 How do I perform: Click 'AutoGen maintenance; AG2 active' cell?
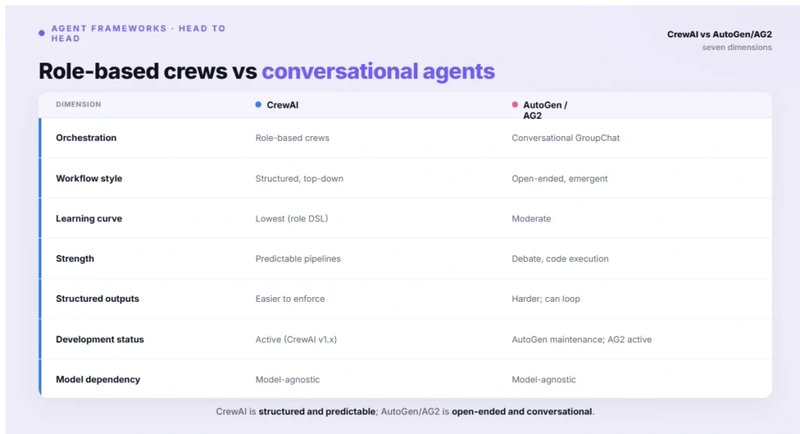[x=581, y=339]
